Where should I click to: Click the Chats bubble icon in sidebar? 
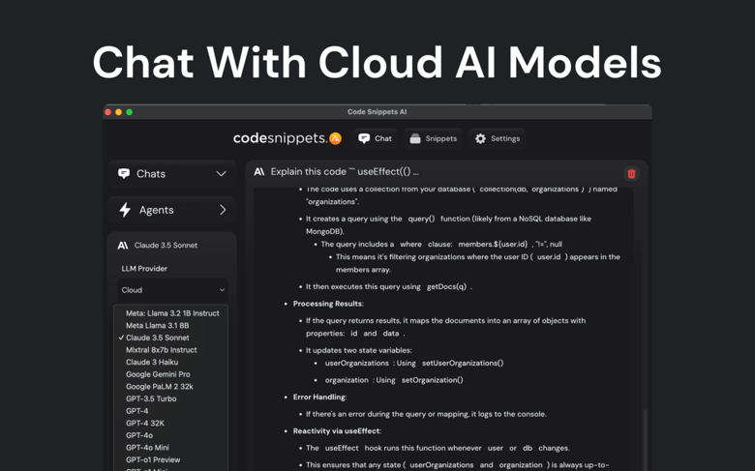(x=124, y=174)
